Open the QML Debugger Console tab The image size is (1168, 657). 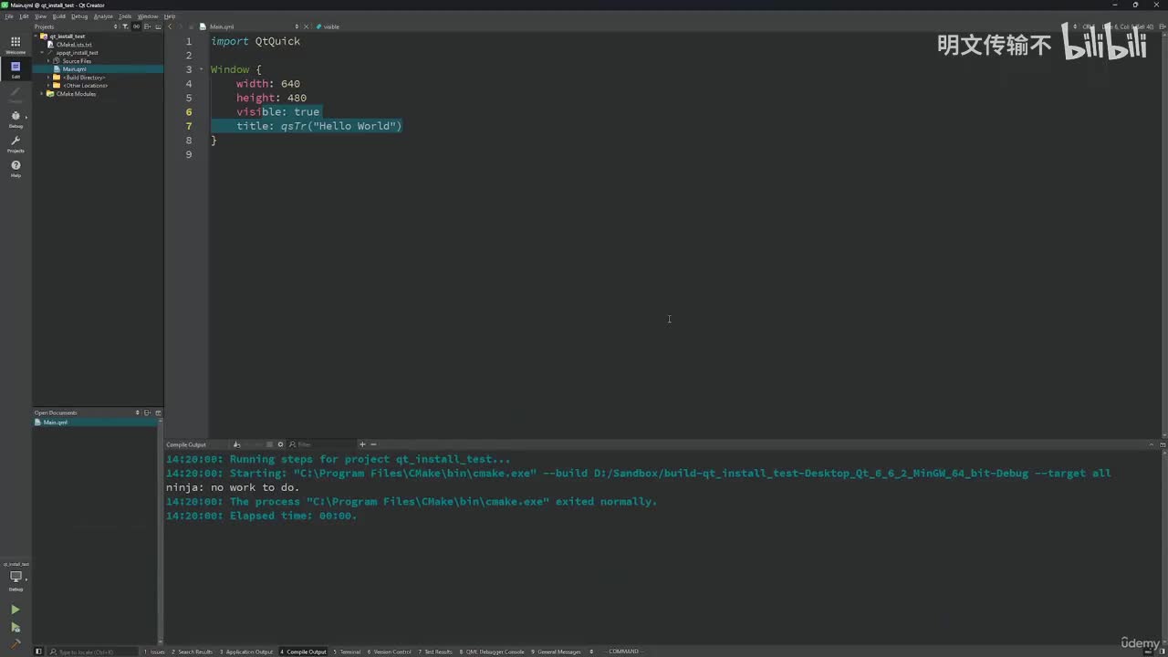(x=492, y=652)
